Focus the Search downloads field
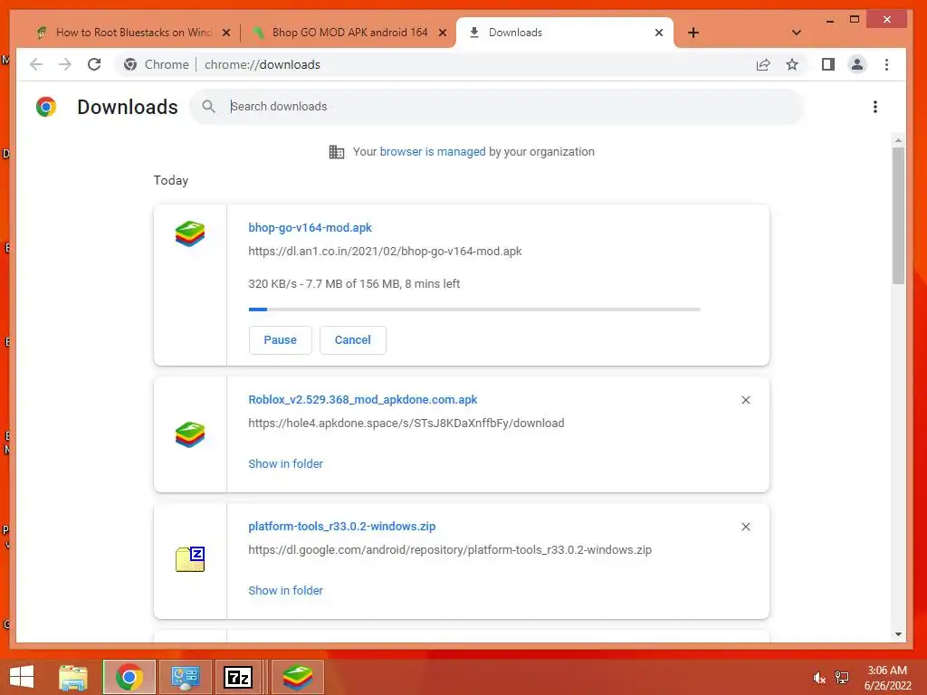Viewport: 927px width, 695px height. coord(498,107)
